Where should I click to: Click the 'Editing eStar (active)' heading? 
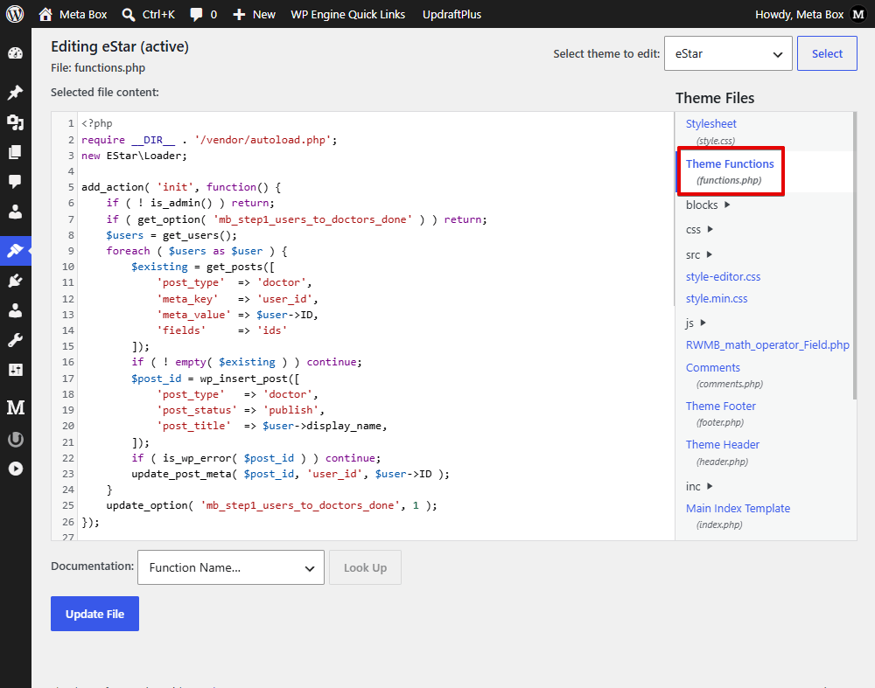point(120,46)
